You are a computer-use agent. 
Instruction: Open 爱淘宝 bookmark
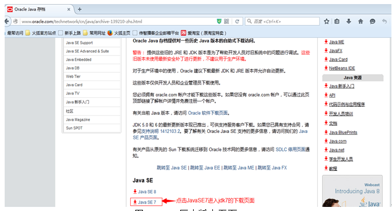pyautogui.click(x=204, y=33)
